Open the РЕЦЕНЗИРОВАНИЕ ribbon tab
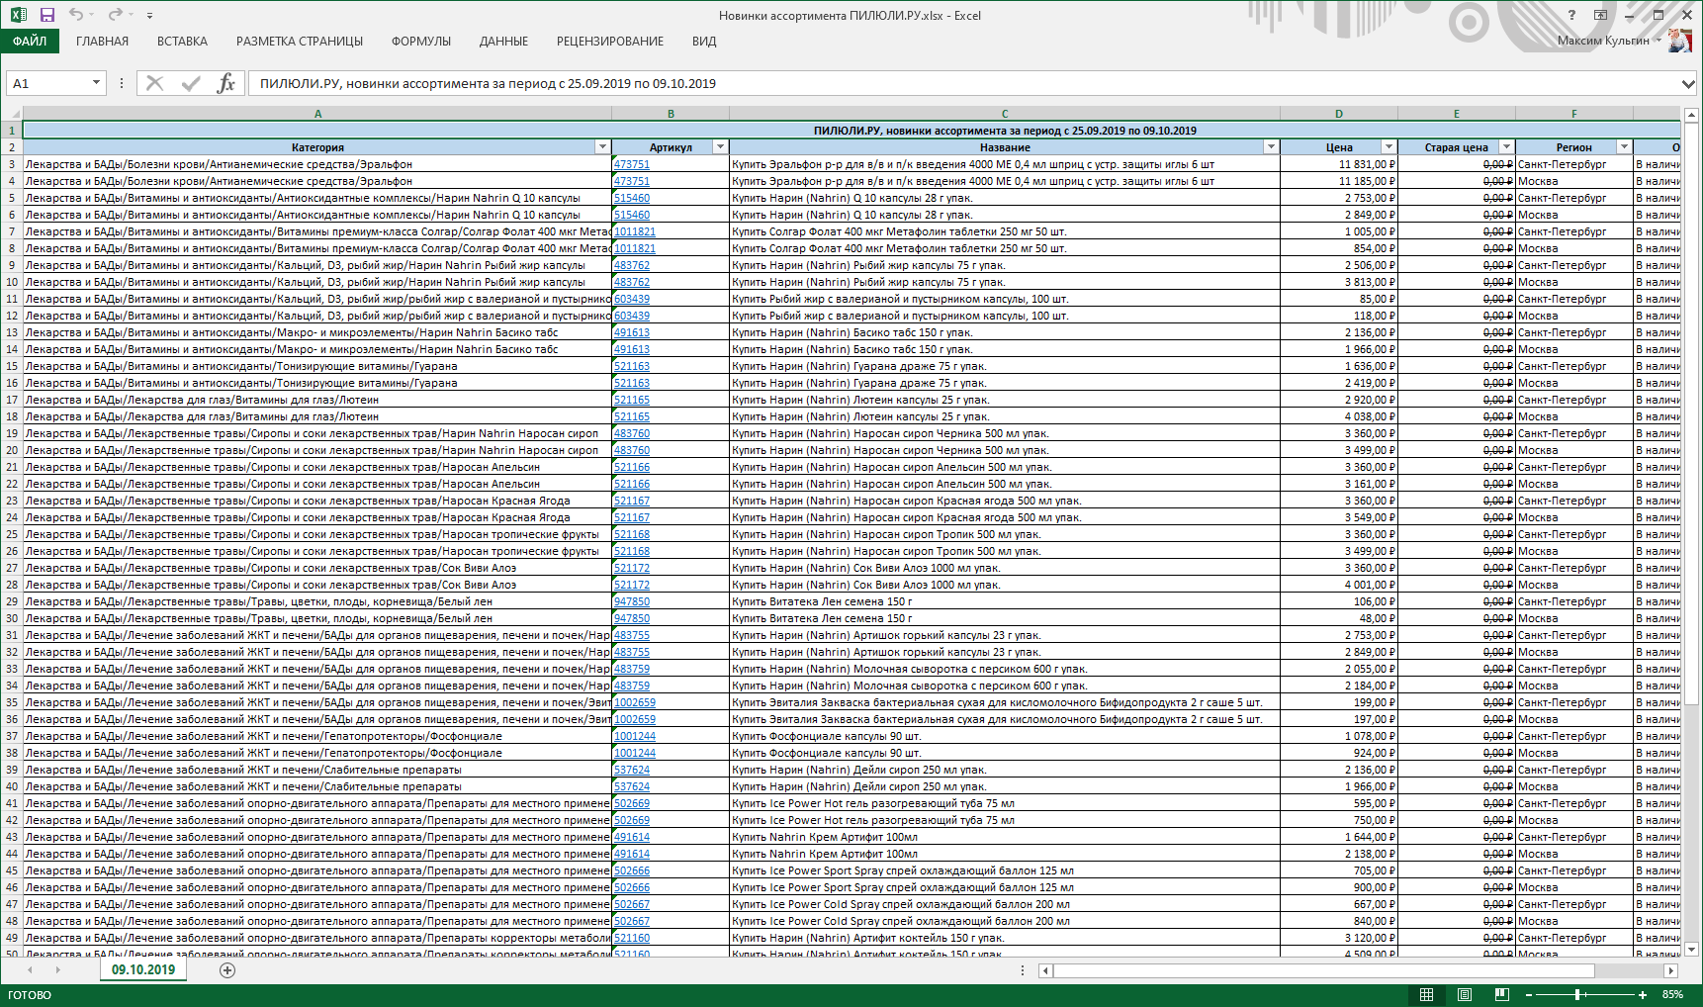 coord(609,41)
